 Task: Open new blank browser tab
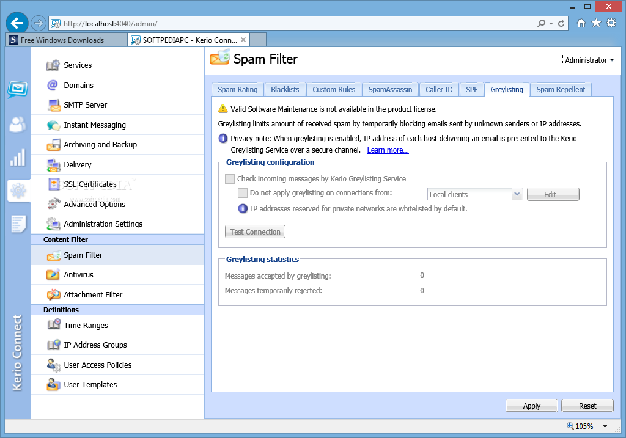pyautogui.click(x=258, y=40)
